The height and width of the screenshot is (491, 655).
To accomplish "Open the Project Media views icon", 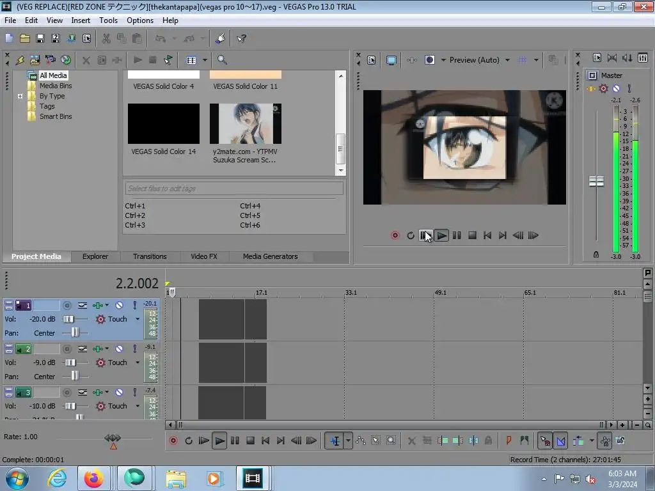I will pos(191,60).
